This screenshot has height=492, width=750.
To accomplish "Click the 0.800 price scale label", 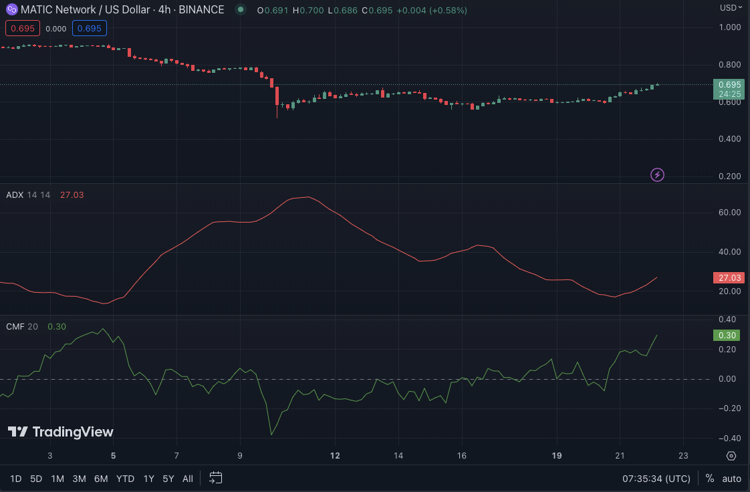I will point(730,65).
